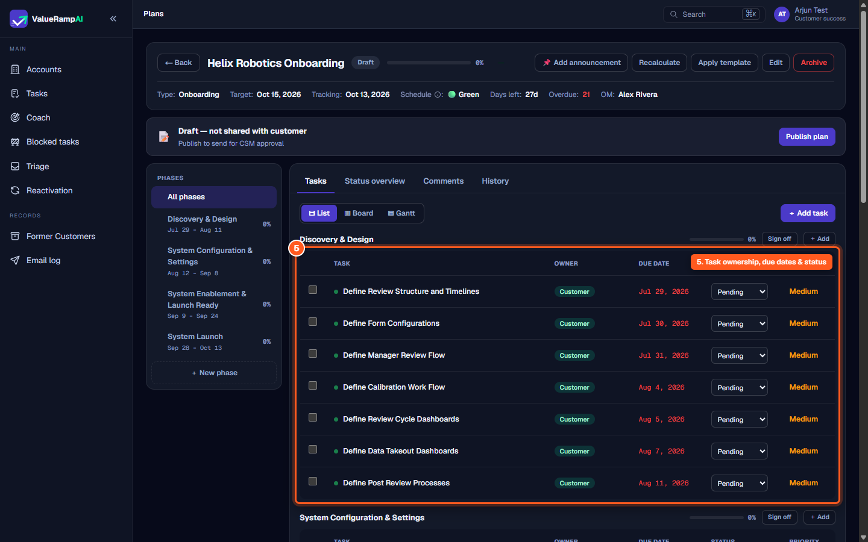Add item to Discovery & Design section
This screenshot has height=542, width=868.
[x=820, y=239]
